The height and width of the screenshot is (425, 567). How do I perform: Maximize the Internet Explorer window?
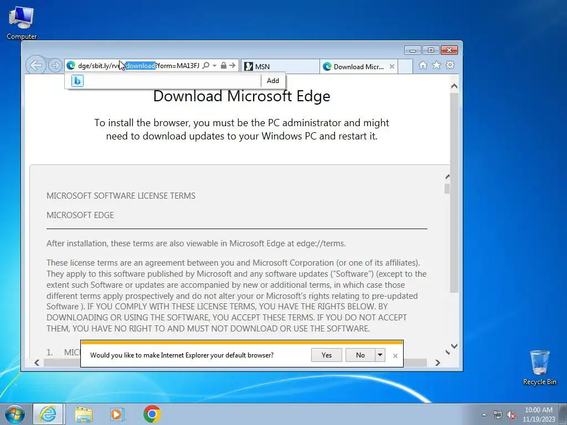431,50
